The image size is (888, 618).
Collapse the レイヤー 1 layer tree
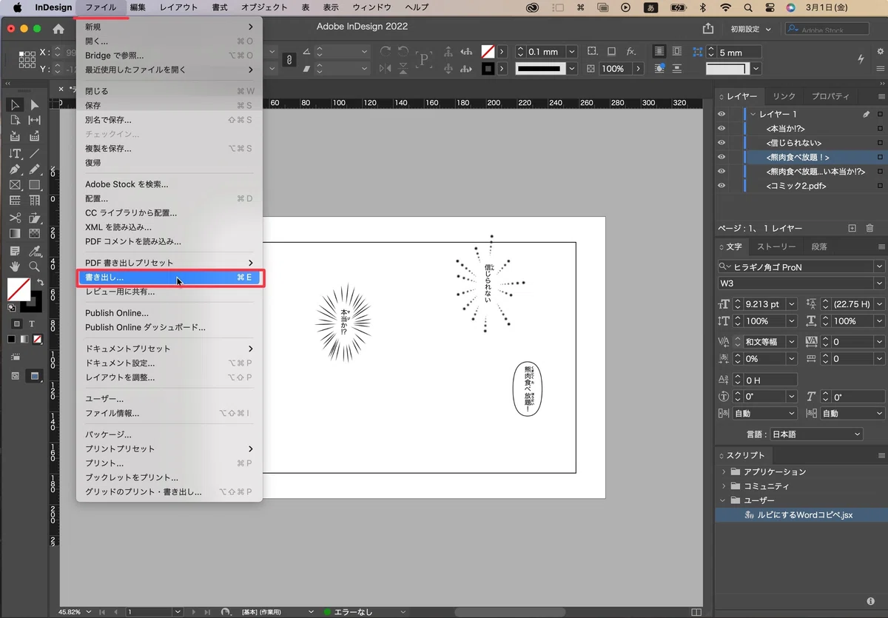coord(753,114)
